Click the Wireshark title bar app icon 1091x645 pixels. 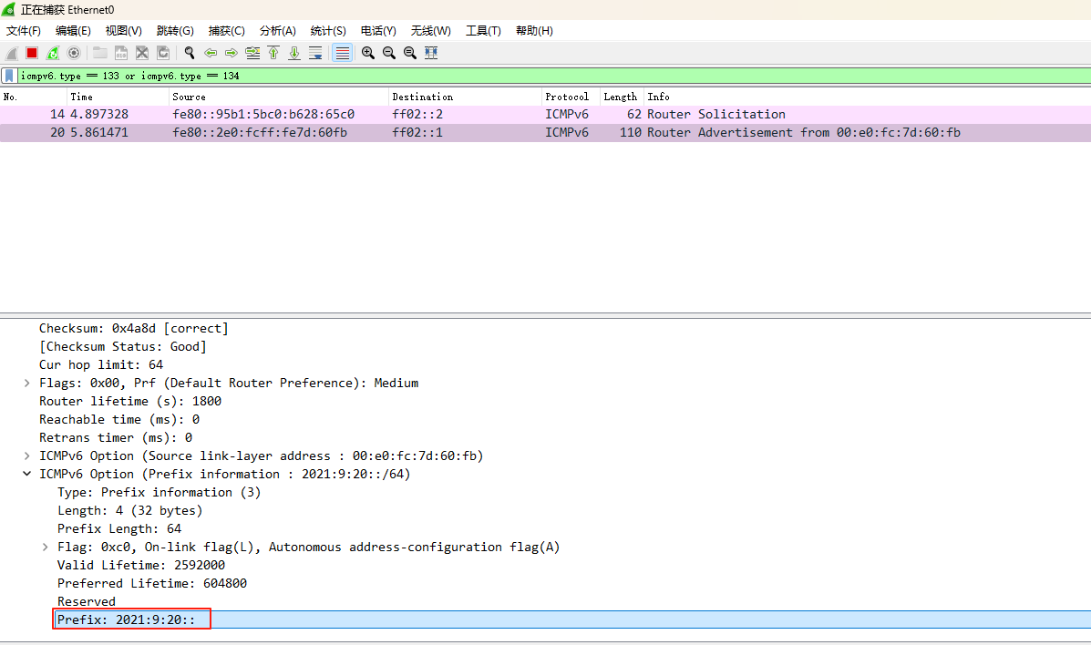click(x=8, y=10)
